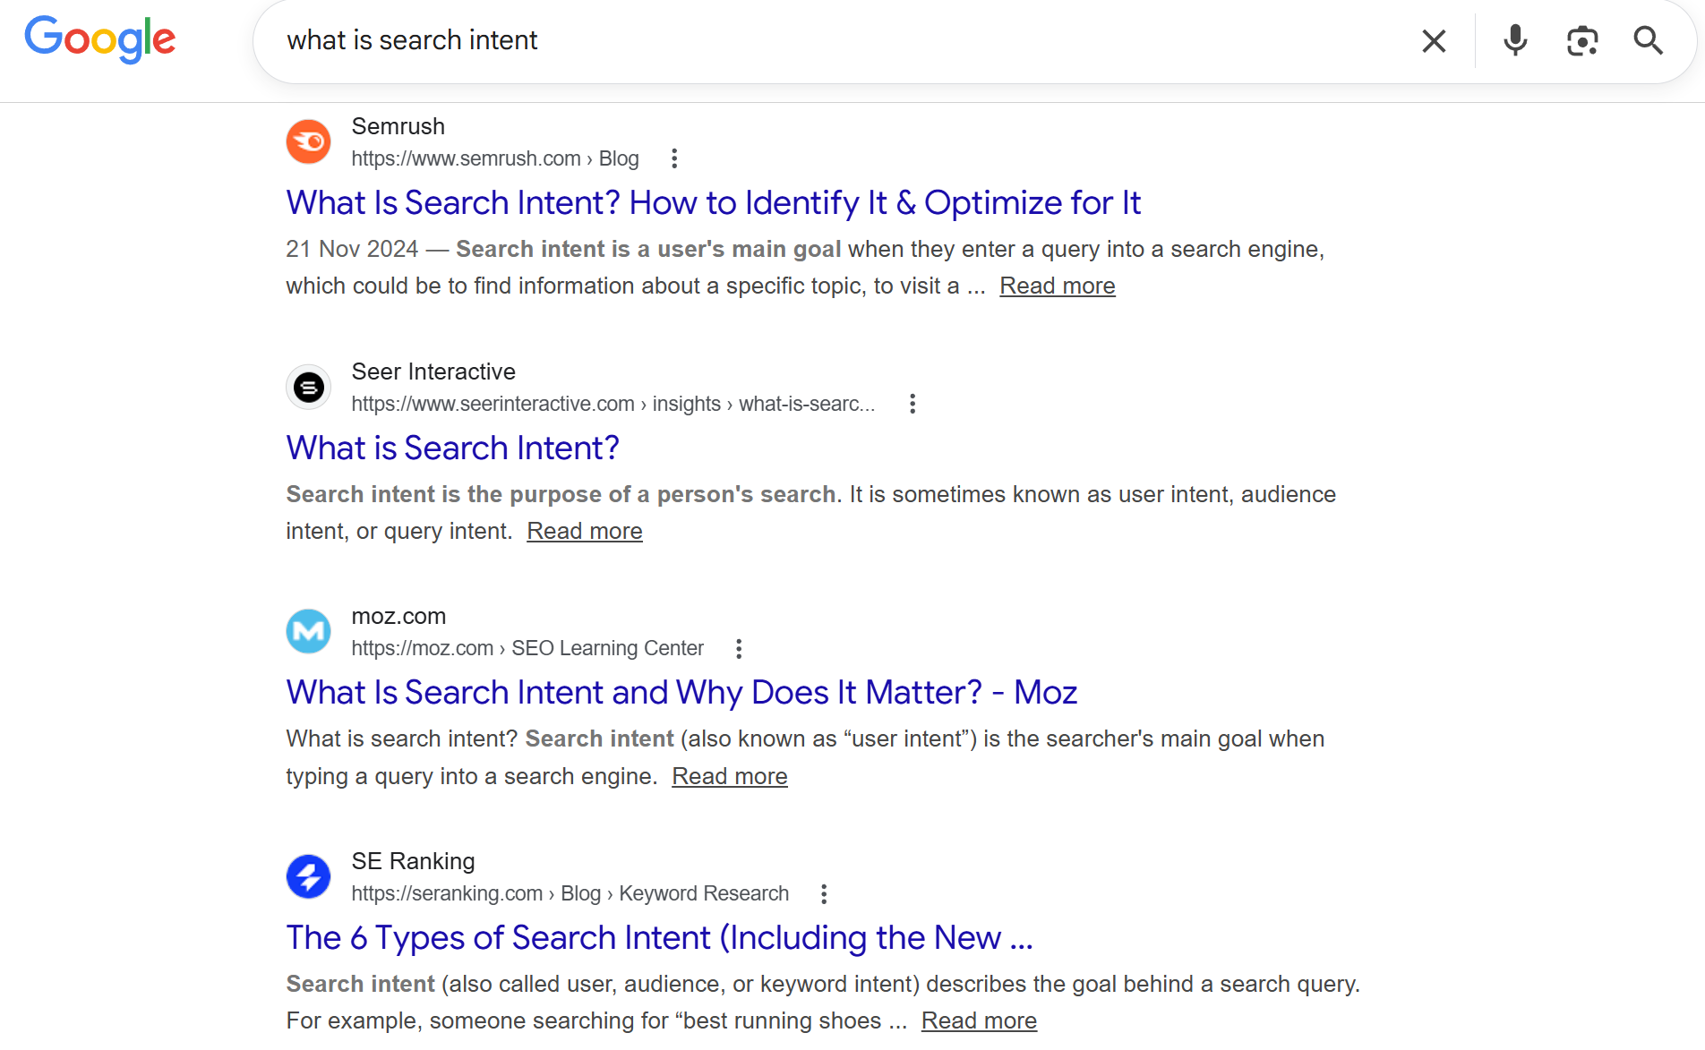Click the Google logo
This screenshot has height=1050, width=1705.
coord(99,39)
